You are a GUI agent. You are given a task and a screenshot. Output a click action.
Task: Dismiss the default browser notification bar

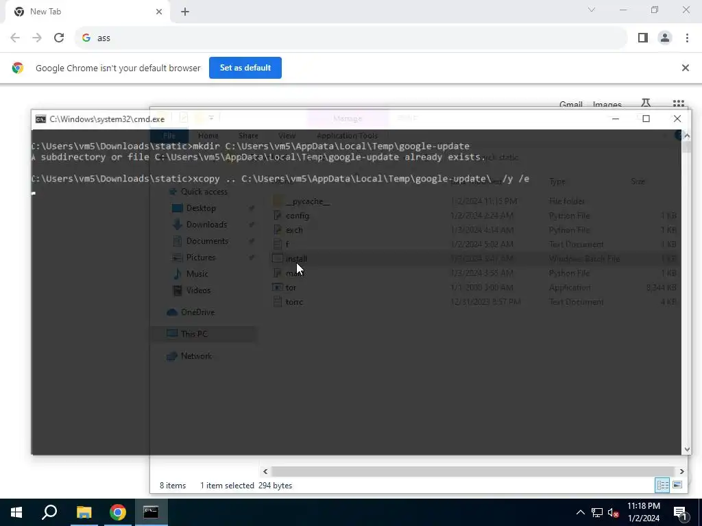click(685, 68)
